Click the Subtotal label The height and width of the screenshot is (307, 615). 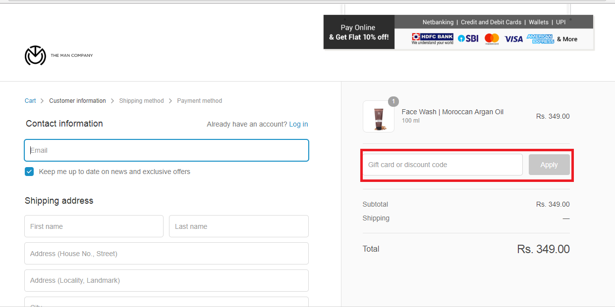pyautogui.click(x=375, y=204)
